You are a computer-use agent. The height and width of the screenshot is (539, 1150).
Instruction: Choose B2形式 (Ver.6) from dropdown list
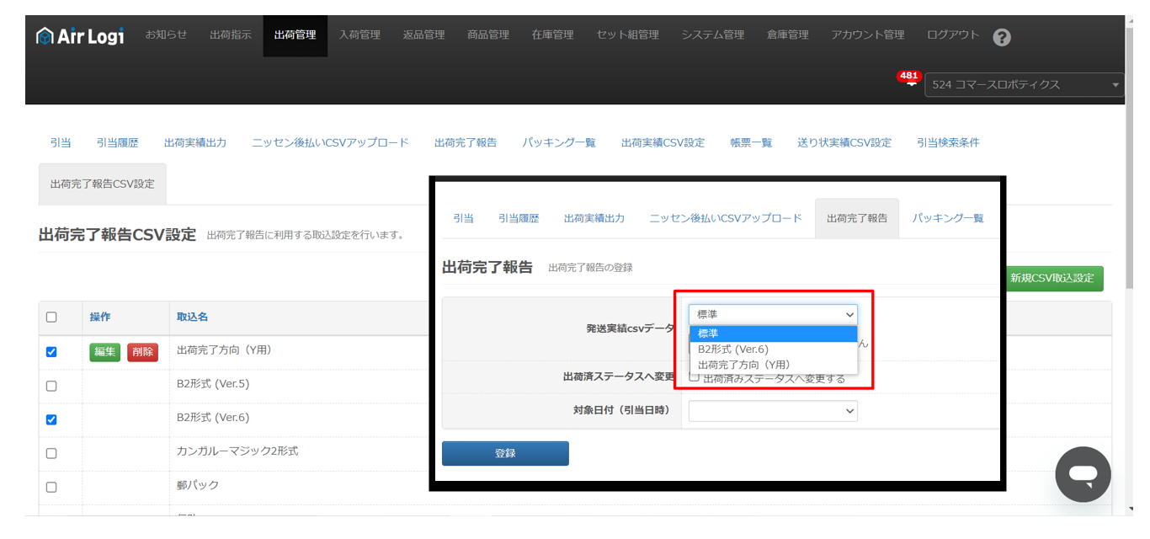(x=732, y=350)
